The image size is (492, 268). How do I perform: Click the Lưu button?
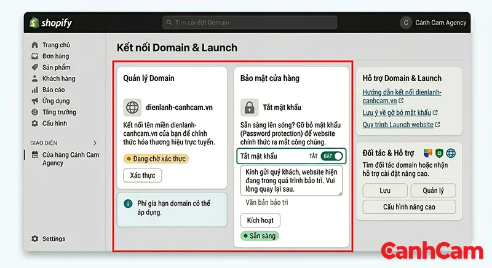click(x=385, y=191)
